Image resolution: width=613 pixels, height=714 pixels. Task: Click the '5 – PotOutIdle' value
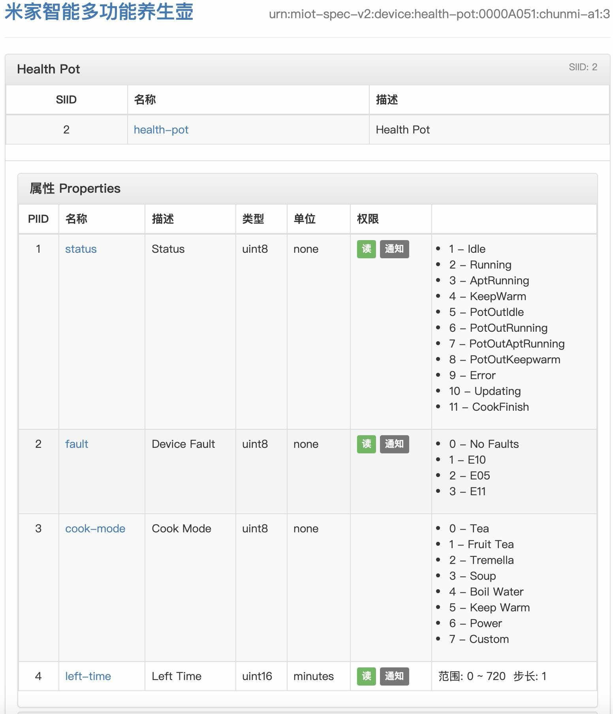(487, 312)
